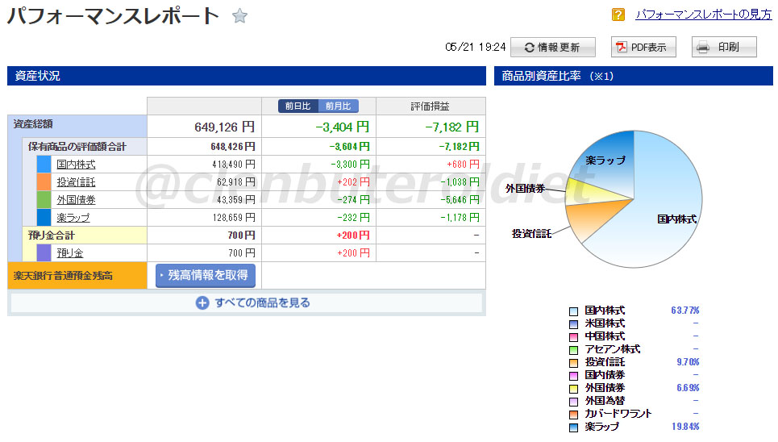778x442 pixels.
Task: Click the 預り金合計 row label
Action: [51, 236]
